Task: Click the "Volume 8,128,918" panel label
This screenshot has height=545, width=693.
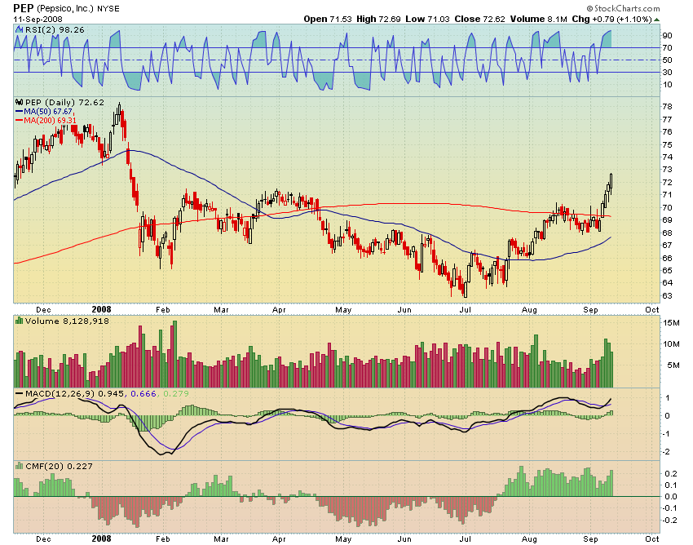Action: pyautogui.click(x=67, y=321)
